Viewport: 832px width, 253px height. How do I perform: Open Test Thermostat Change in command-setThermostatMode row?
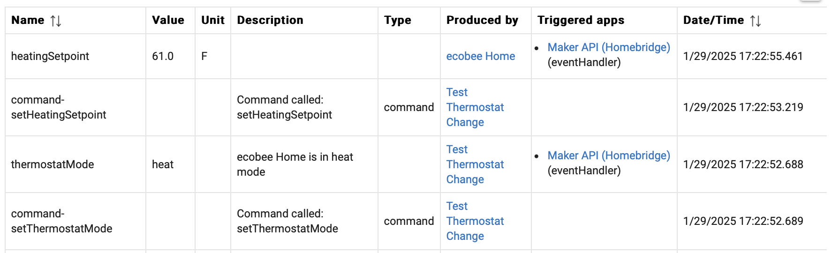(x=475, y=221)
